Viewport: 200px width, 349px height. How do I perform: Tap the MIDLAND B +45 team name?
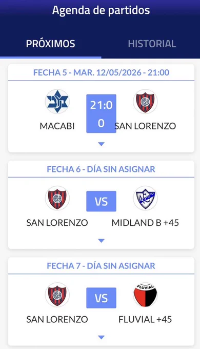pos(145,223)
